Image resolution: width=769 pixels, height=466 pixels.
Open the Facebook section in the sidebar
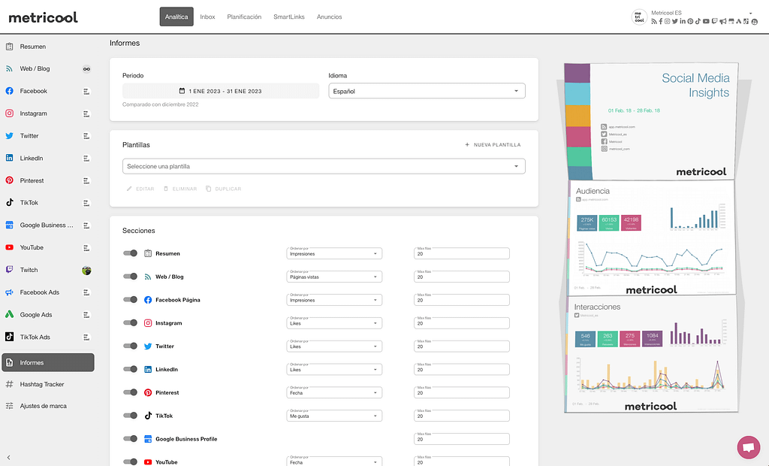[x=33, y=91]
